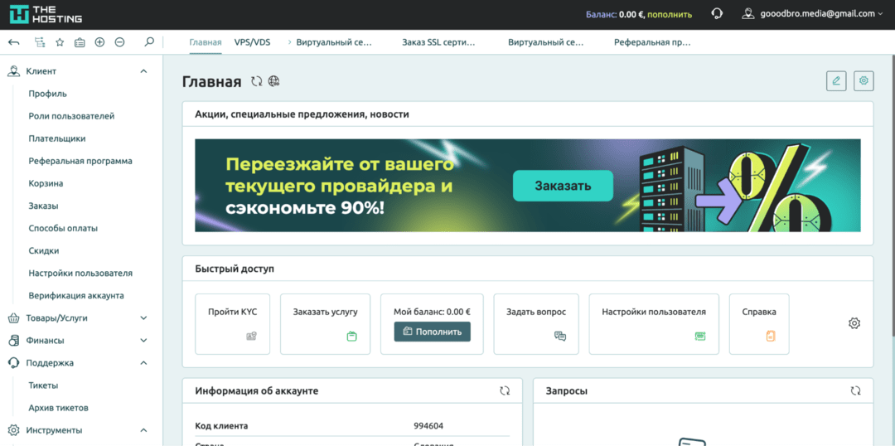This screenshot has height=446, width=895.
Task: Click the user avatar icon in header
Action: [749, 14]
